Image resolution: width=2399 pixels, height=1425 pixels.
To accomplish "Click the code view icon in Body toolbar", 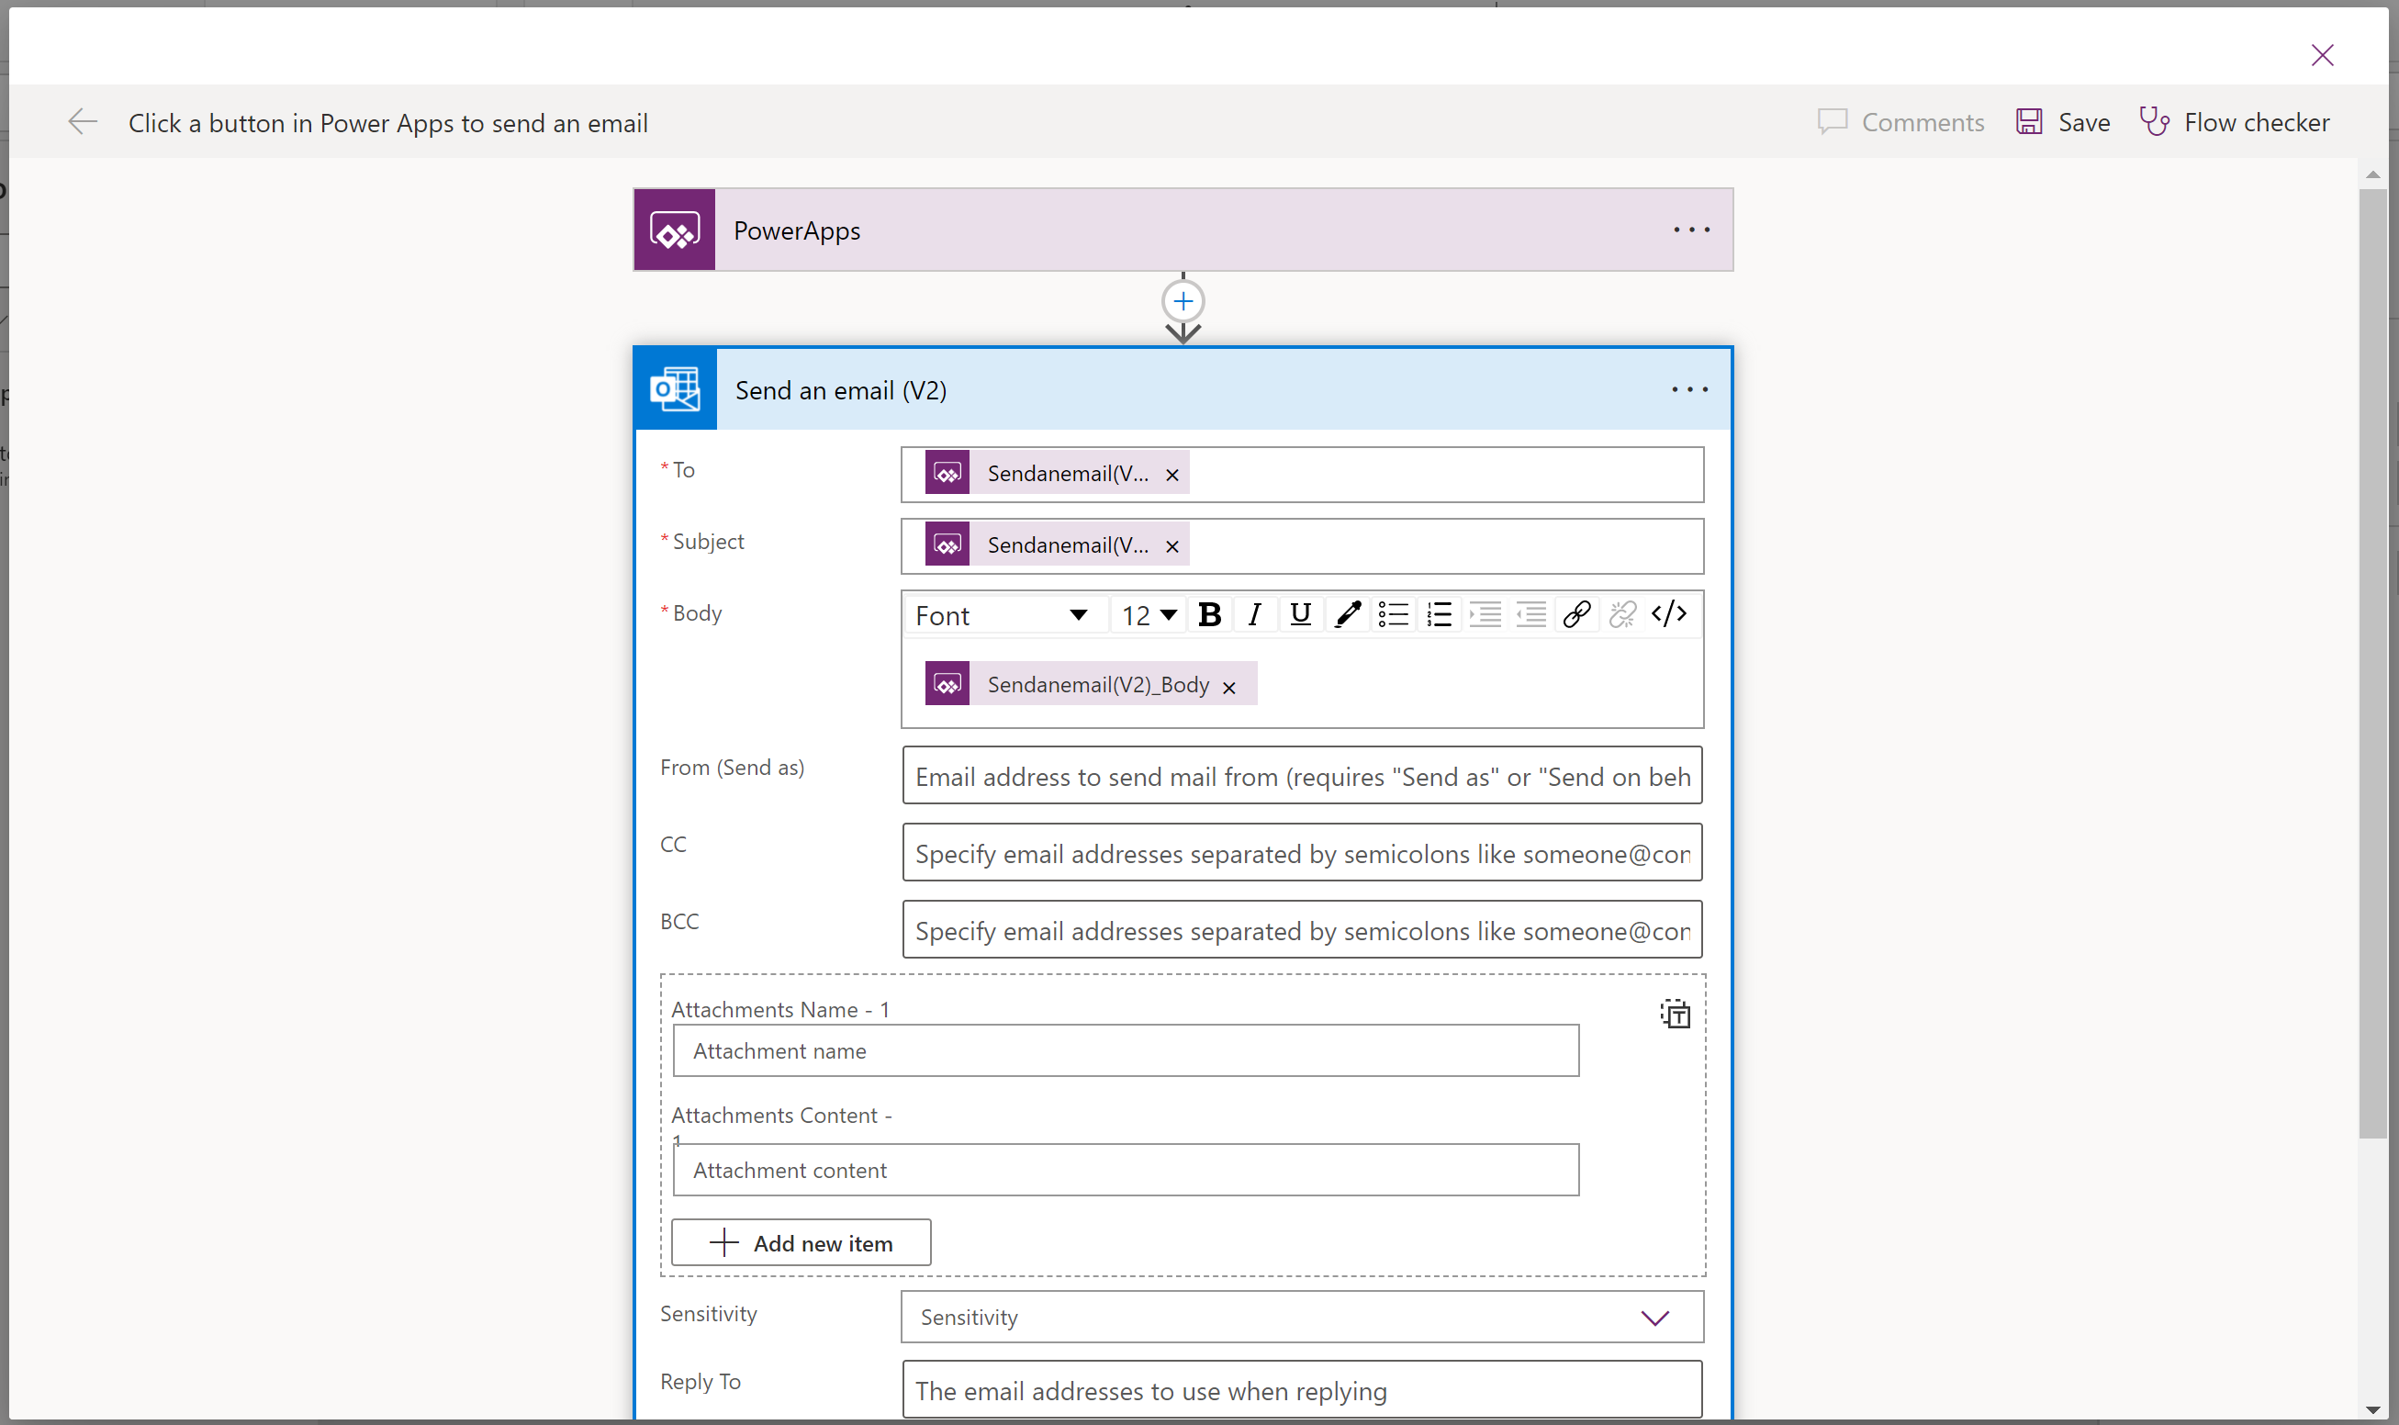I will click(1668, 614).
